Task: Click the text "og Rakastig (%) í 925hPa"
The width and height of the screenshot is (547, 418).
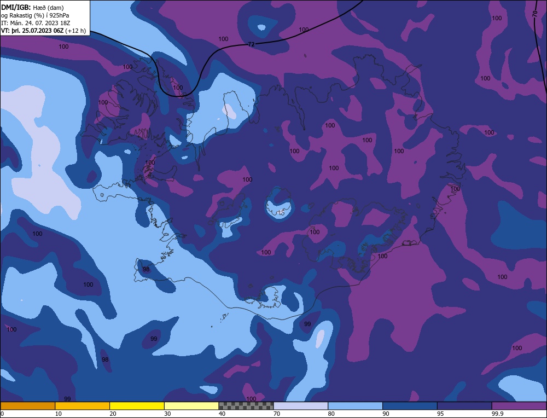Action: pyautogui.click(x=35, y=15)
